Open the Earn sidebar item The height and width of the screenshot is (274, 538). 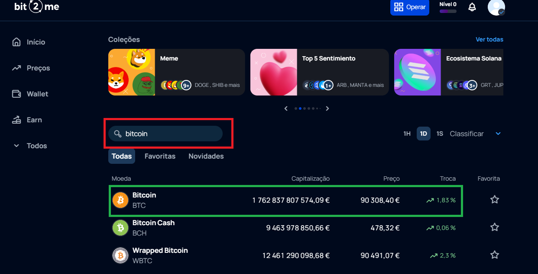[34, 120]
